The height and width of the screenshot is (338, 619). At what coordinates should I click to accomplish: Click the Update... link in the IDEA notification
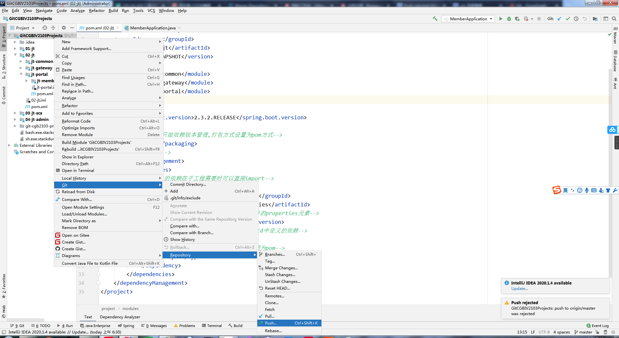(x=519, y=288)
